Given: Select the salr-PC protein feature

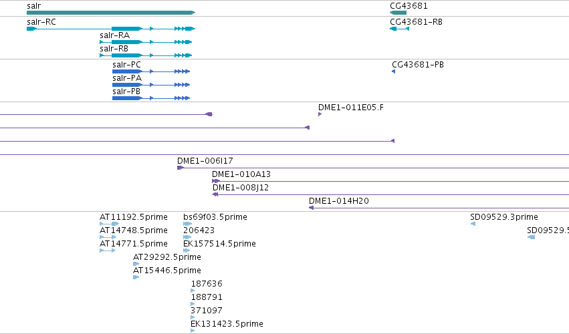Looking at the screenshot, I should click(x=151, y=71).
